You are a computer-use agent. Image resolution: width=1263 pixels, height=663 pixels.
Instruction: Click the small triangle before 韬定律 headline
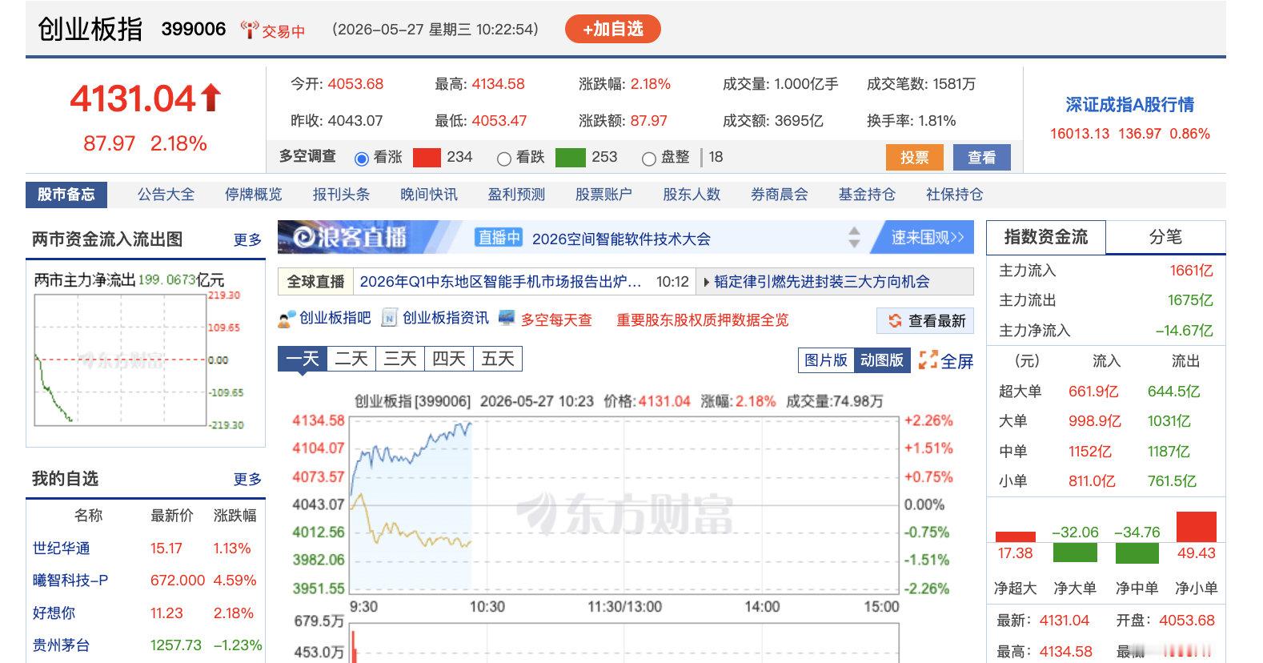click(x=706, y=282)
